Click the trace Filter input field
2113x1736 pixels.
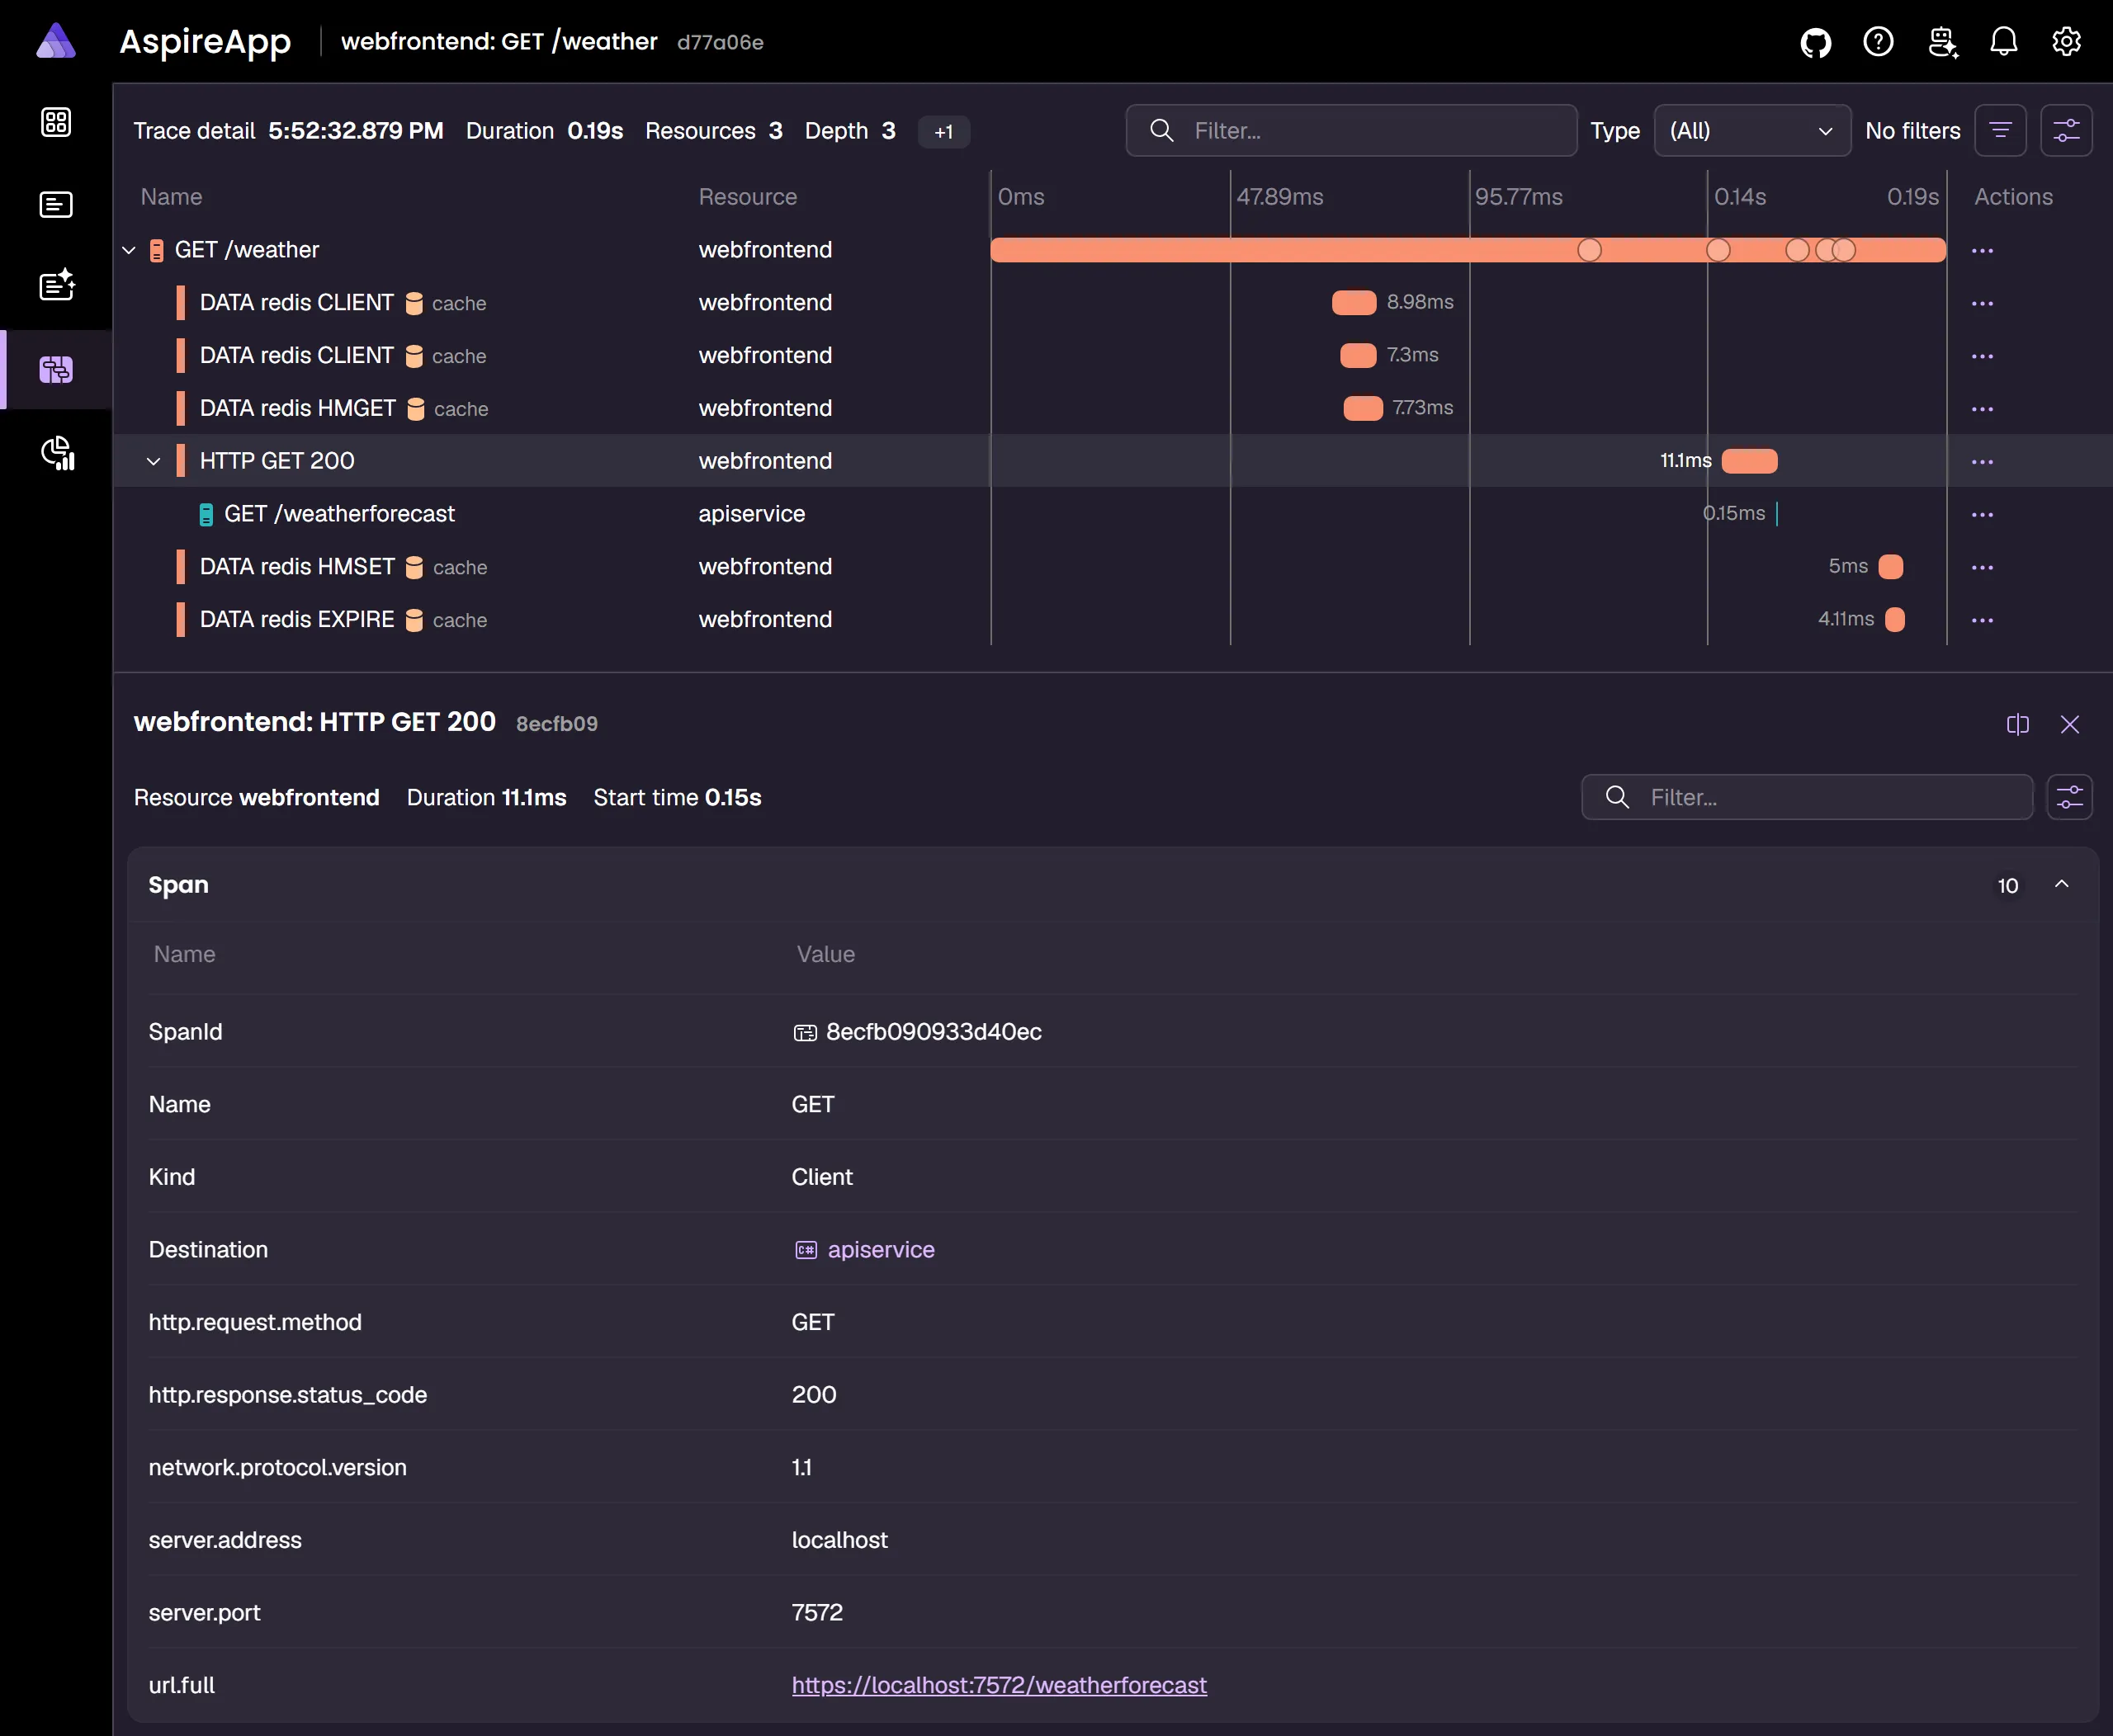click(x=1350, y=131)
